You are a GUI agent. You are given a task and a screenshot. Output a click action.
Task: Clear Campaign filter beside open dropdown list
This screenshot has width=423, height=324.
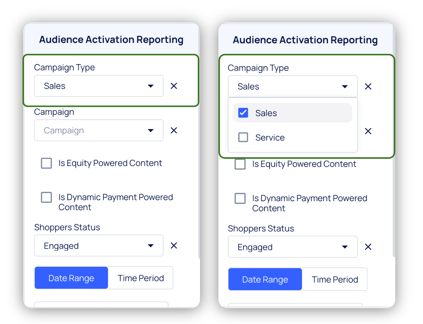(368, 131)
